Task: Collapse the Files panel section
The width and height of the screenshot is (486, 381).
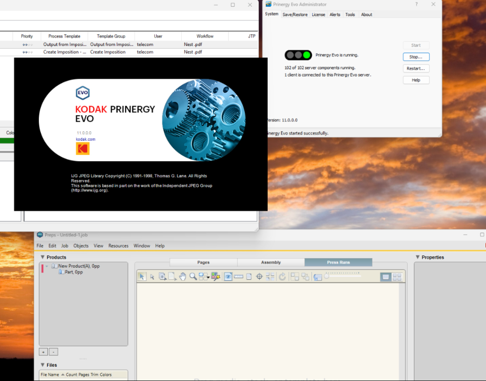Action: tap(42, 365)
